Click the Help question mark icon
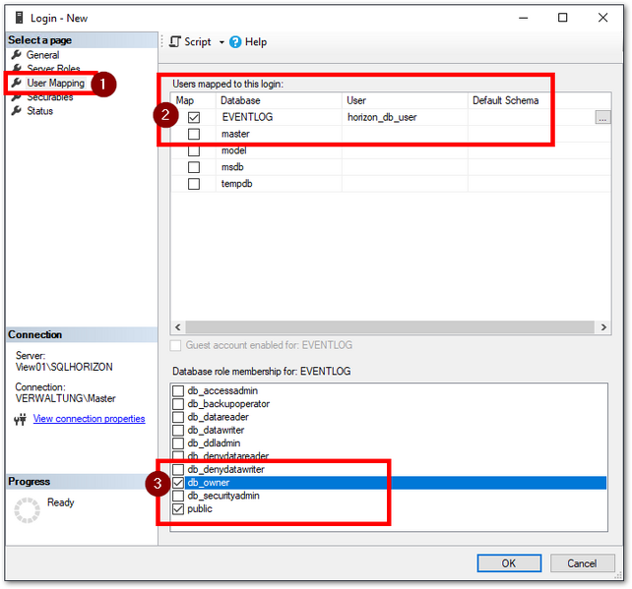632x589 pixels. [236, 42]
